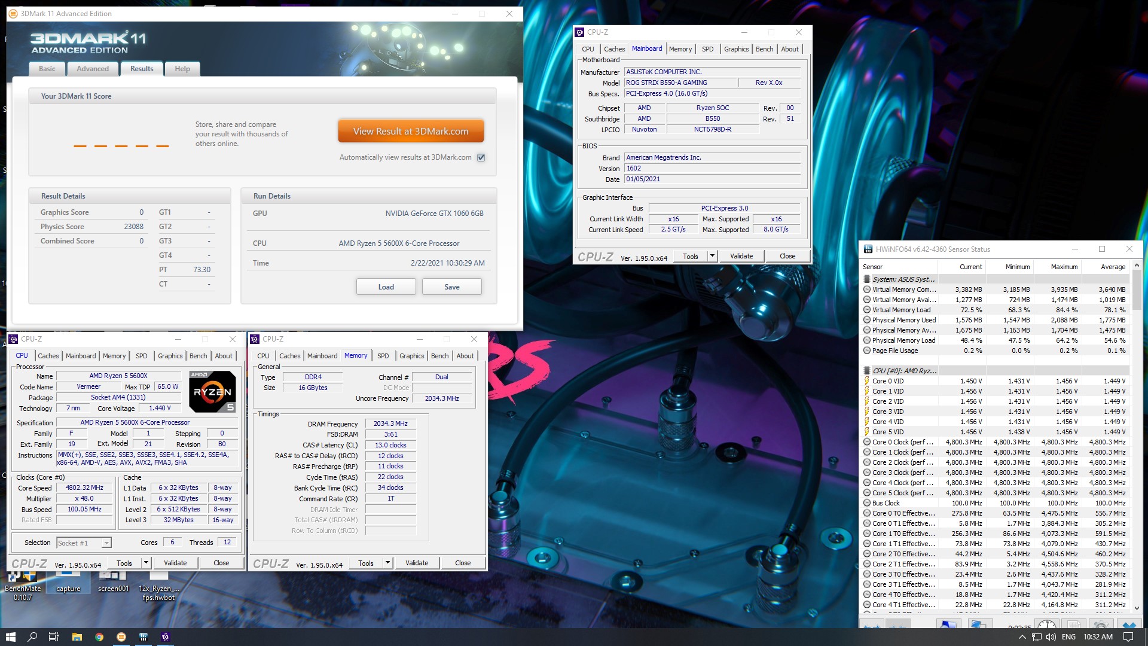The width and height of the screenshot is (1148, 646).
Task: Click Tools button in bottom-left CPU-Z window
Action: tap(124, 563)
